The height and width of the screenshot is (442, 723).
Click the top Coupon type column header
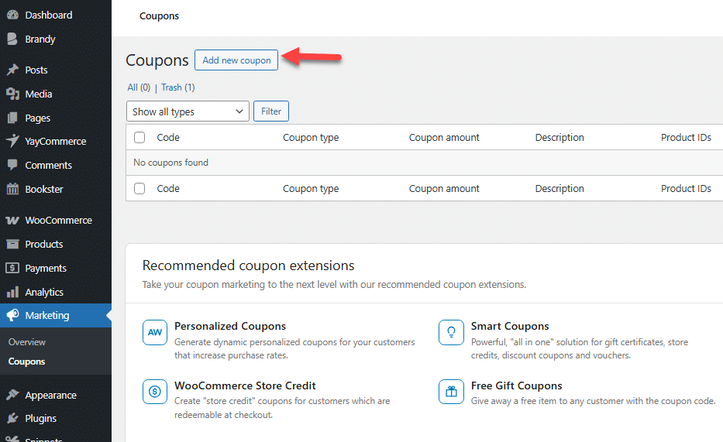click(311, 138)
